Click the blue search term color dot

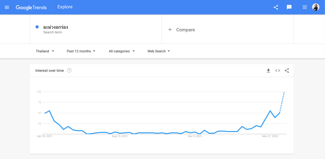point(37,27)
